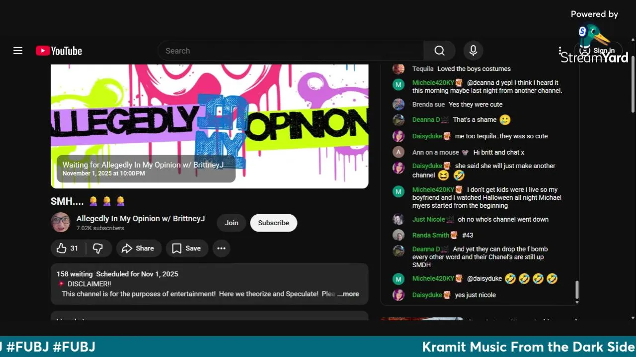
Task: Dislike the video with thumbs down
Action: (x=98, y=248)
